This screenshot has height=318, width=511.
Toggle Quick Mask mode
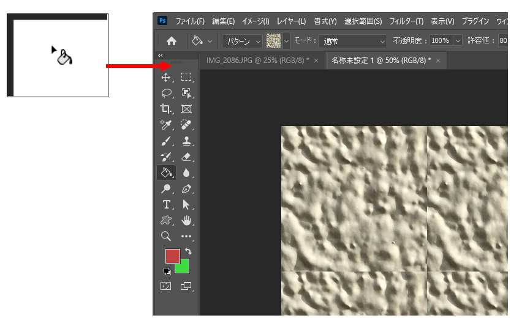tap(165, 286)
